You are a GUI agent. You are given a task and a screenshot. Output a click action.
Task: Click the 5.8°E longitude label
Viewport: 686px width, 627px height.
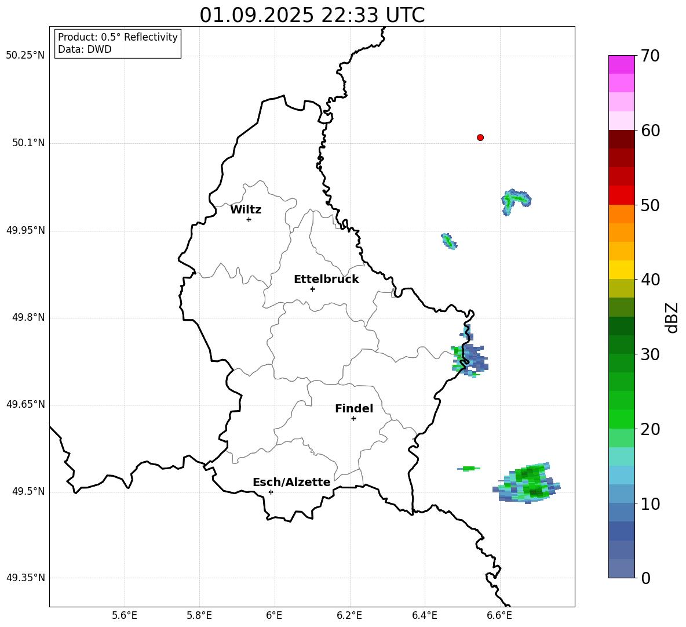click(x=199, y=615)
